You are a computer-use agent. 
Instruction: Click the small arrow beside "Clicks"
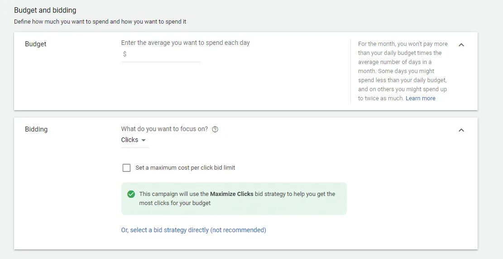[x=144, y=140]
